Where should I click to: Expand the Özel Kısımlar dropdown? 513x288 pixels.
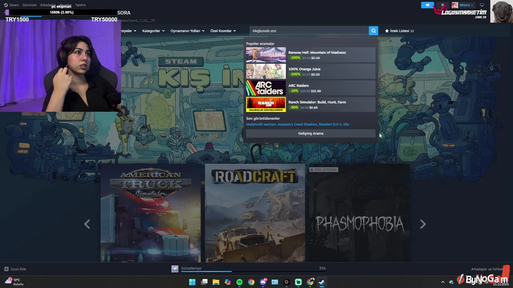pyautogui.click(x=223, y=31)
